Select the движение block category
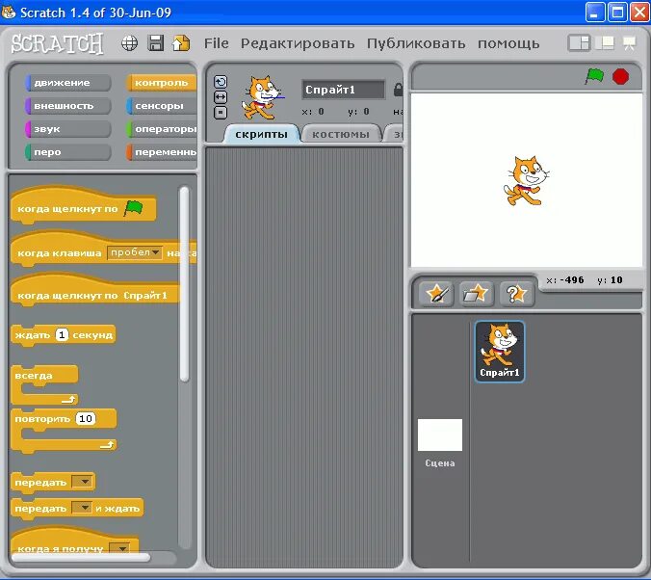 (x=68, y=83)
